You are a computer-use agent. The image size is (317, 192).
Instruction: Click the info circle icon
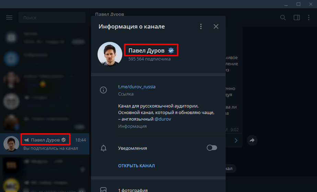(103, 90)
